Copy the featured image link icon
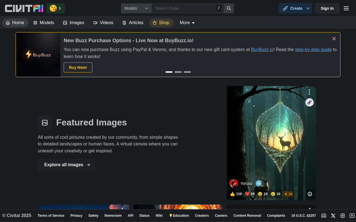The width and height of the screenshot is (356, 222). (x=309, y=102)
